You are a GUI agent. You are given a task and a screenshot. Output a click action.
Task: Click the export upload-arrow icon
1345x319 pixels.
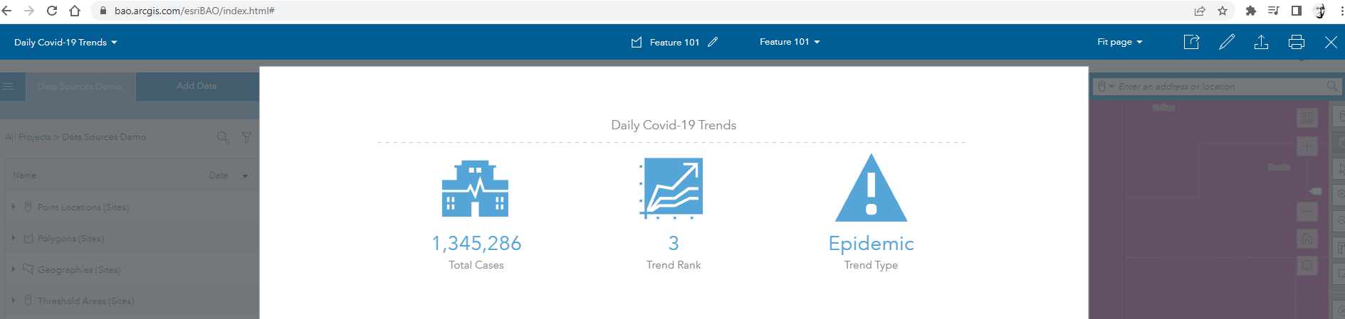point(1261,42)
